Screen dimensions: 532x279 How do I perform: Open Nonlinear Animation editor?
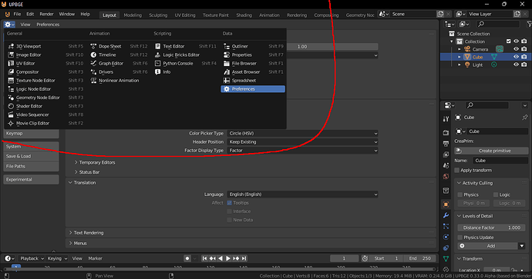(119, 80)
